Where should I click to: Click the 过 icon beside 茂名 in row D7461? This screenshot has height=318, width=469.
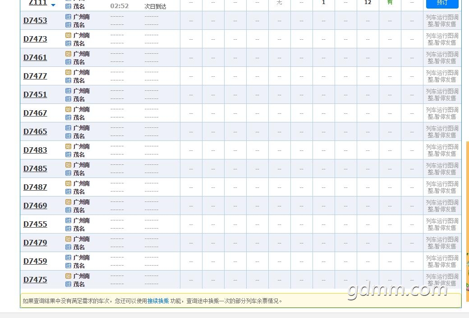(x=68, y=62)
